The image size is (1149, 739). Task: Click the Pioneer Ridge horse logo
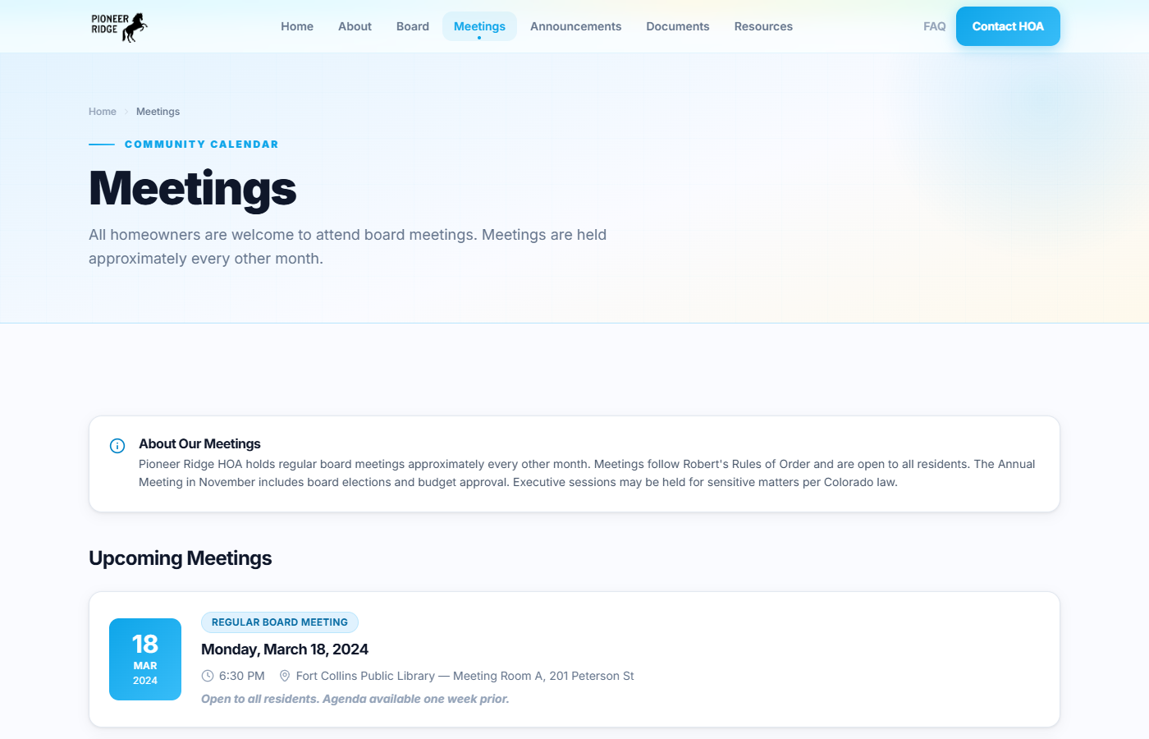pyautogui.click(x=120, y=26)
